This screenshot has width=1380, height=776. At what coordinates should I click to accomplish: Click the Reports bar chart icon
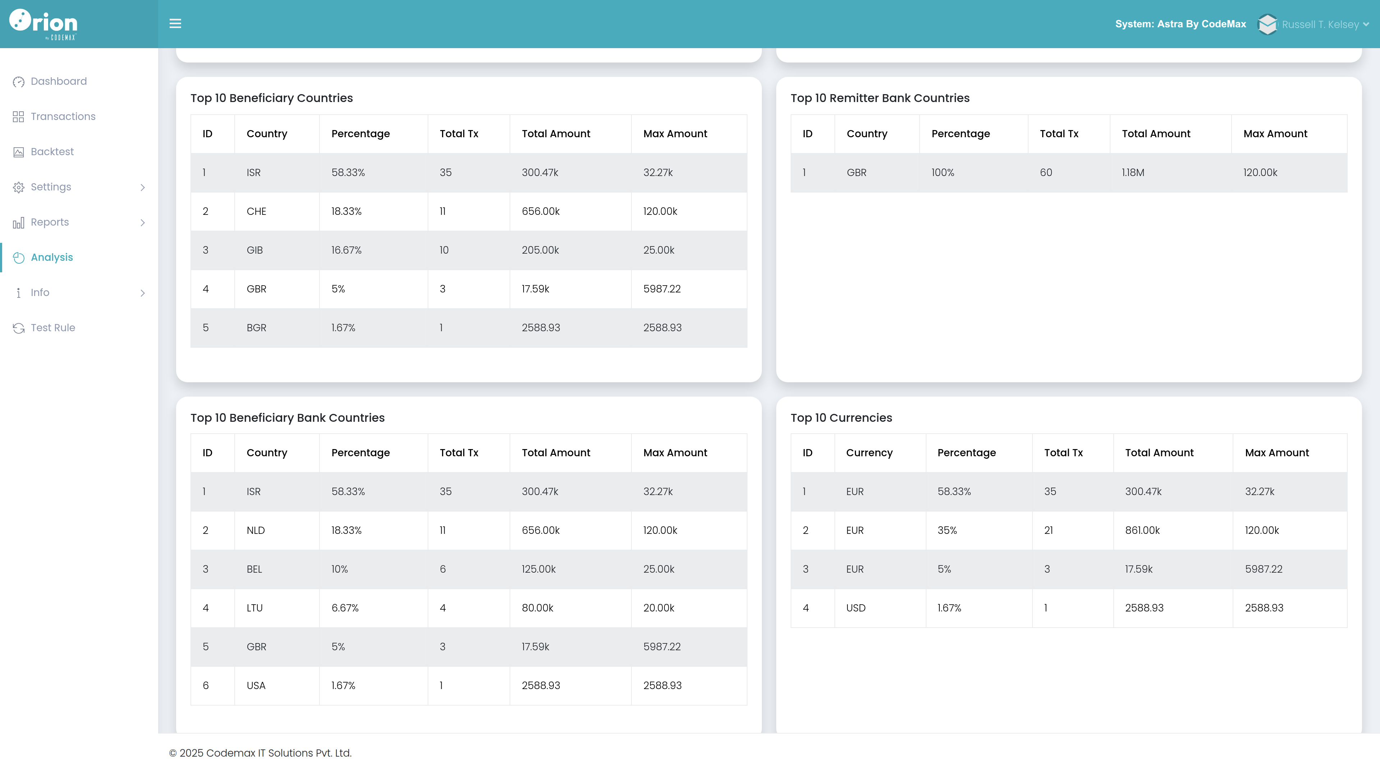[x=19, y=223]
